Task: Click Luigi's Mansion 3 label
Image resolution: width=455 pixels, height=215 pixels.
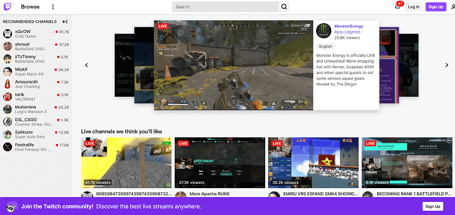Action: click(31, 112)
